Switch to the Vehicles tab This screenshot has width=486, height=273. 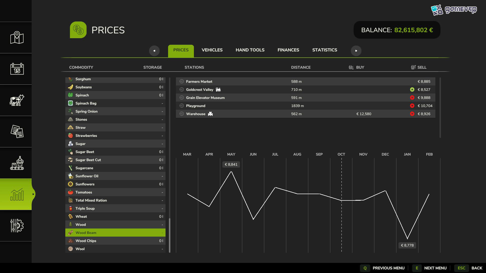[x=212, y=50]
